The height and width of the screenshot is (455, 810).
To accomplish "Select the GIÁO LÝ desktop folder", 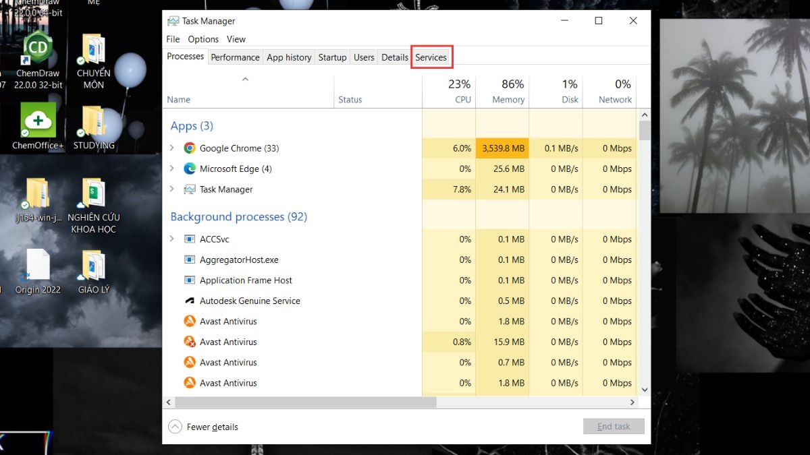I will [x=94, y=272].
